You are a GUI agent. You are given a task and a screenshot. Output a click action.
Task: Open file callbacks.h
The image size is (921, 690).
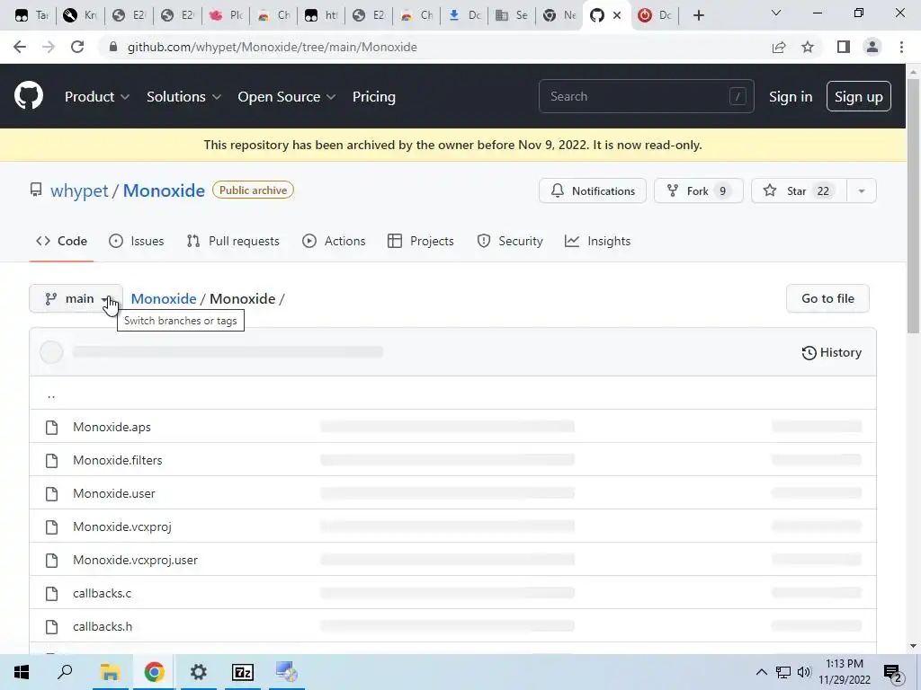pyautogui.click(x=103, y=626)
